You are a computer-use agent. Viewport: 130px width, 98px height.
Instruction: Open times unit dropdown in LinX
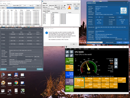click(39, 6)
